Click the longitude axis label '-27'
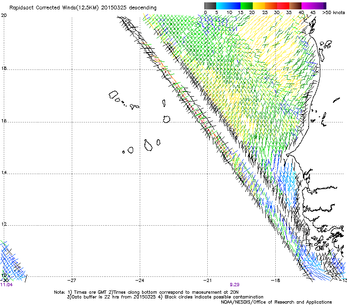Image resolution: width=347 pixels, height=305 pixels. tap(72, 281)
